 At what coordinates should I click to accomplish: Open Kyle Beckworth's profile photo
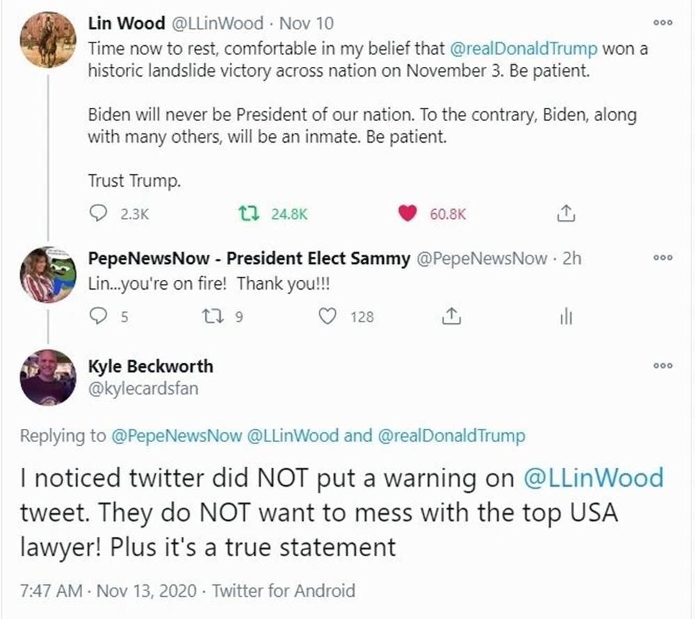point(47,377)
